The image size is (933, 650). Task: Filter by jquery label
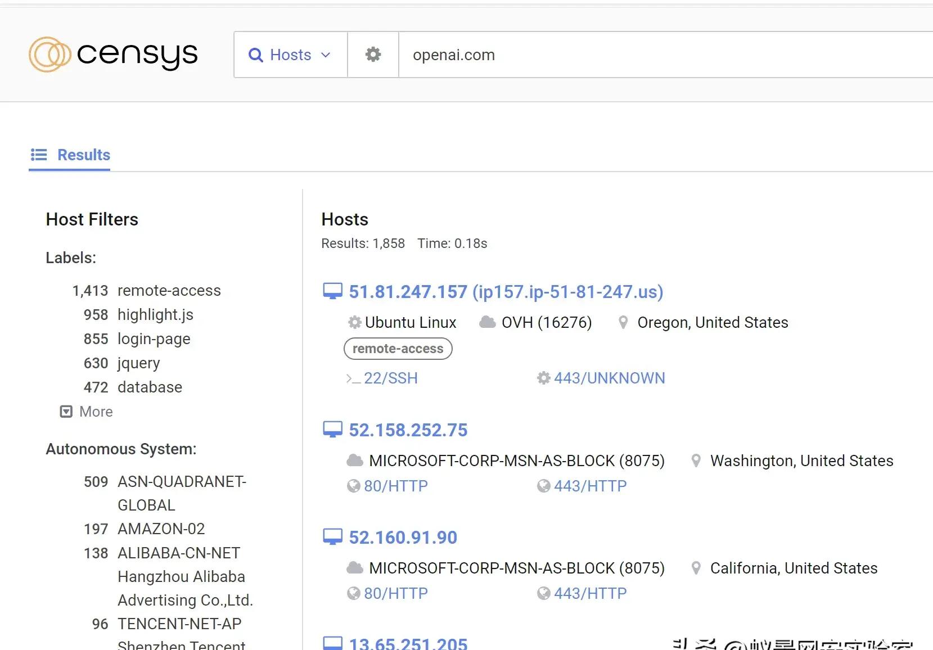tap(138, 363)
